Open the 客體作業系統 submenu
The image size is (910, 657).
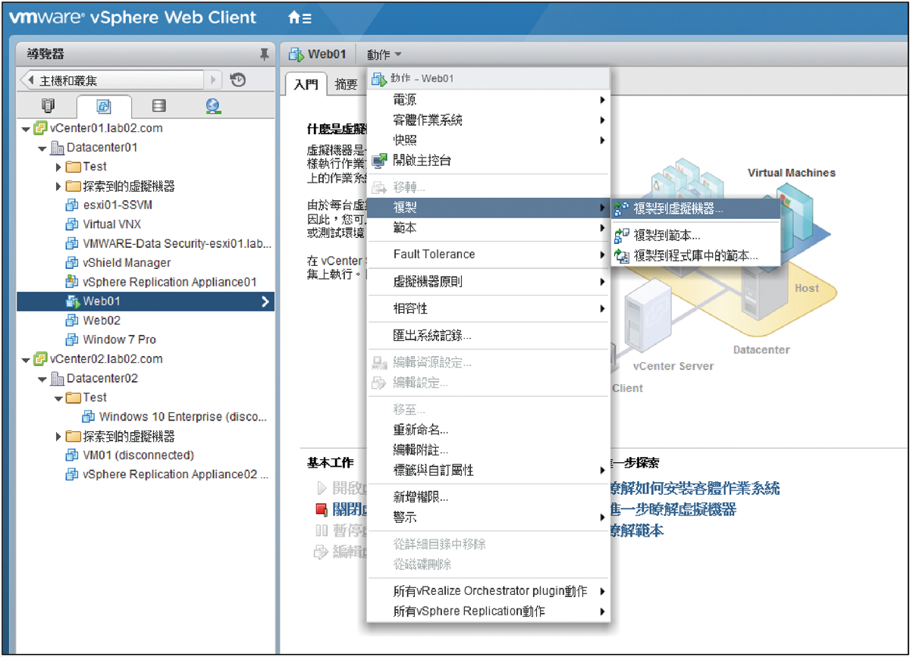point(488,120)
